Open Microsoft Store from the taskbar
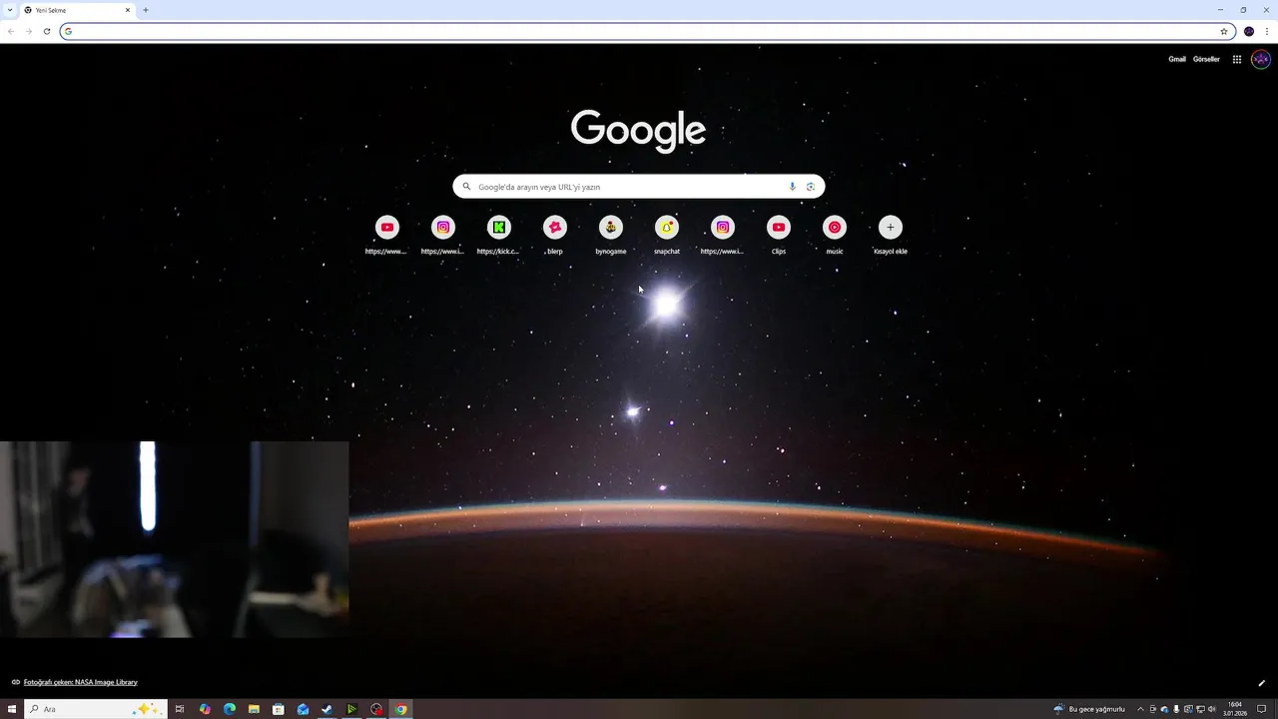The width and height of the screenshot is (1278, 719). tap(279, 709)
